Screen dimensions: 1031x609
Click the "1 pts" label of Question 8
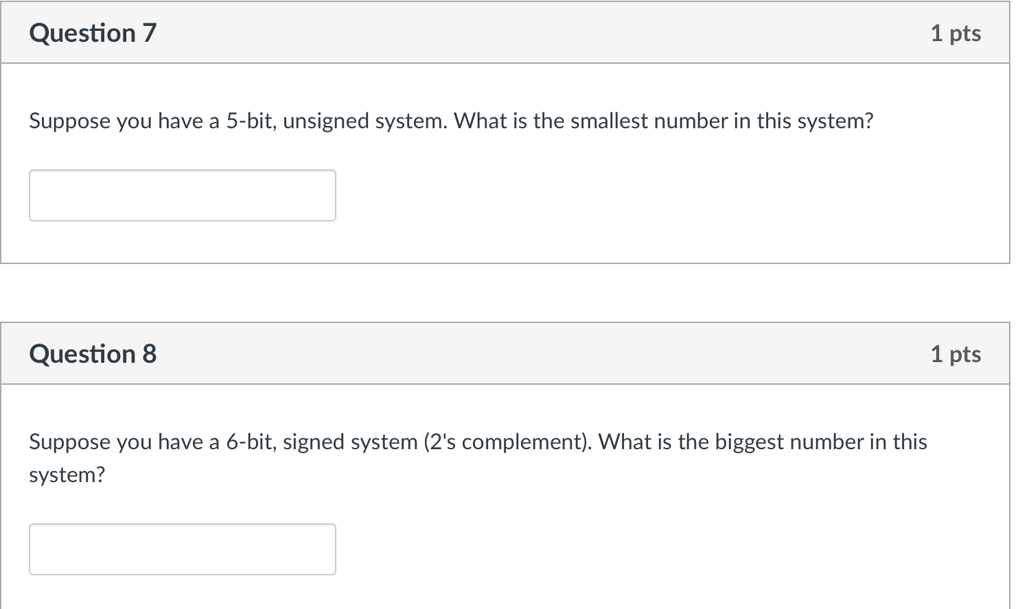point(955,354)
